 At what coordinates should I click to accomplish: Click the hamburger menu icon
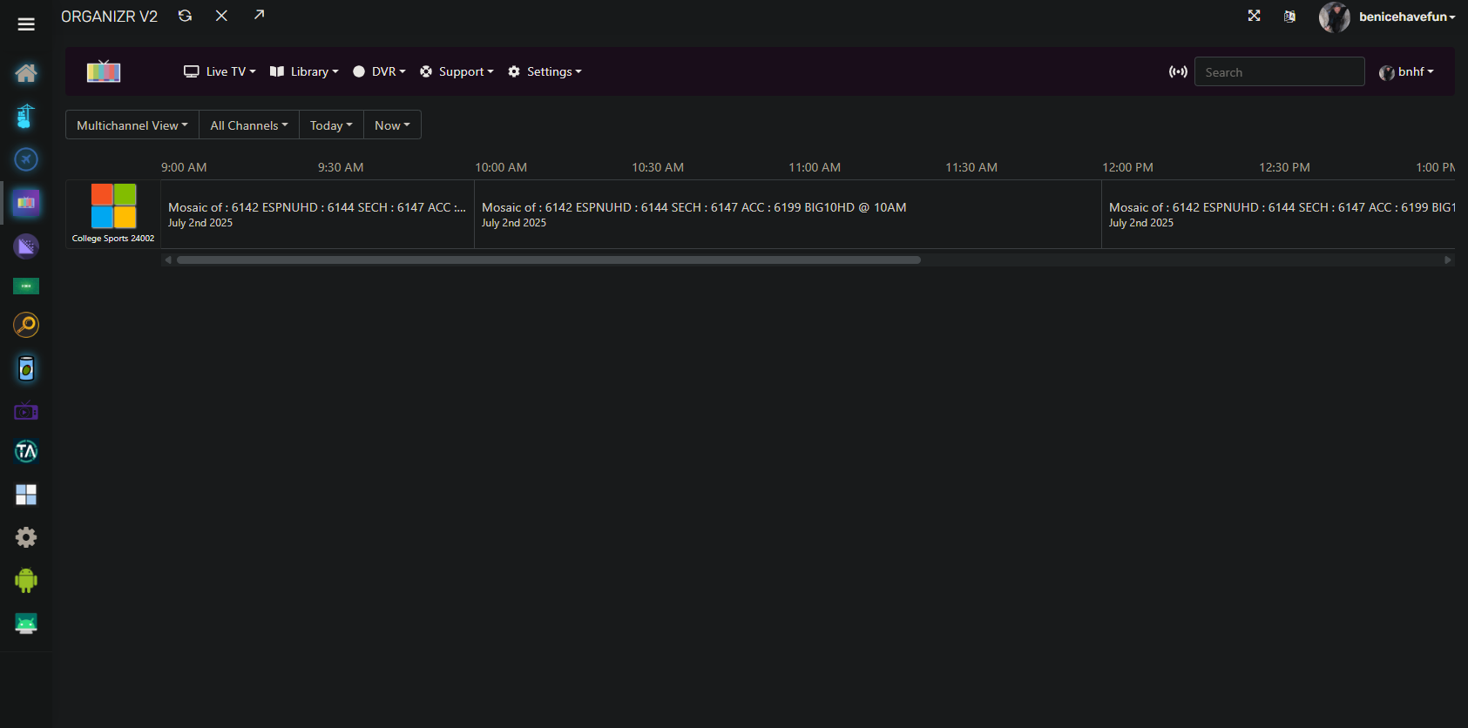(x=26, y=24)
